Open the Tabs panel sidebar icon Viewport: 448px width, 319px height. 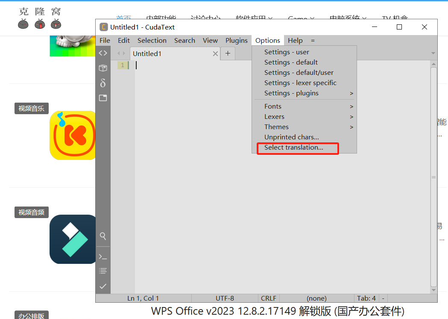pyautogui.click(x=103, y=98)
